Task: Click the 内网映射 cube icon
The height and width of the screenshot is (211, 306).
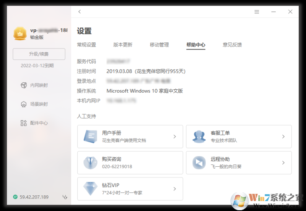Action: click(x=24, y=85)
